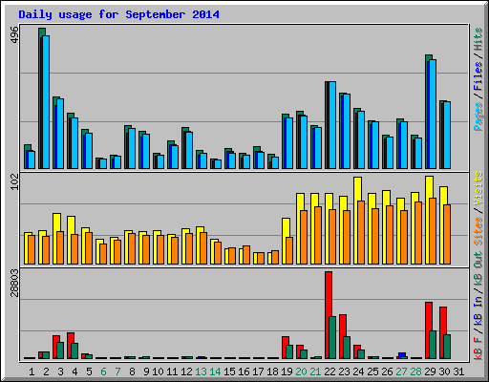Click day 25 on the x-axis

pos(372,371)
